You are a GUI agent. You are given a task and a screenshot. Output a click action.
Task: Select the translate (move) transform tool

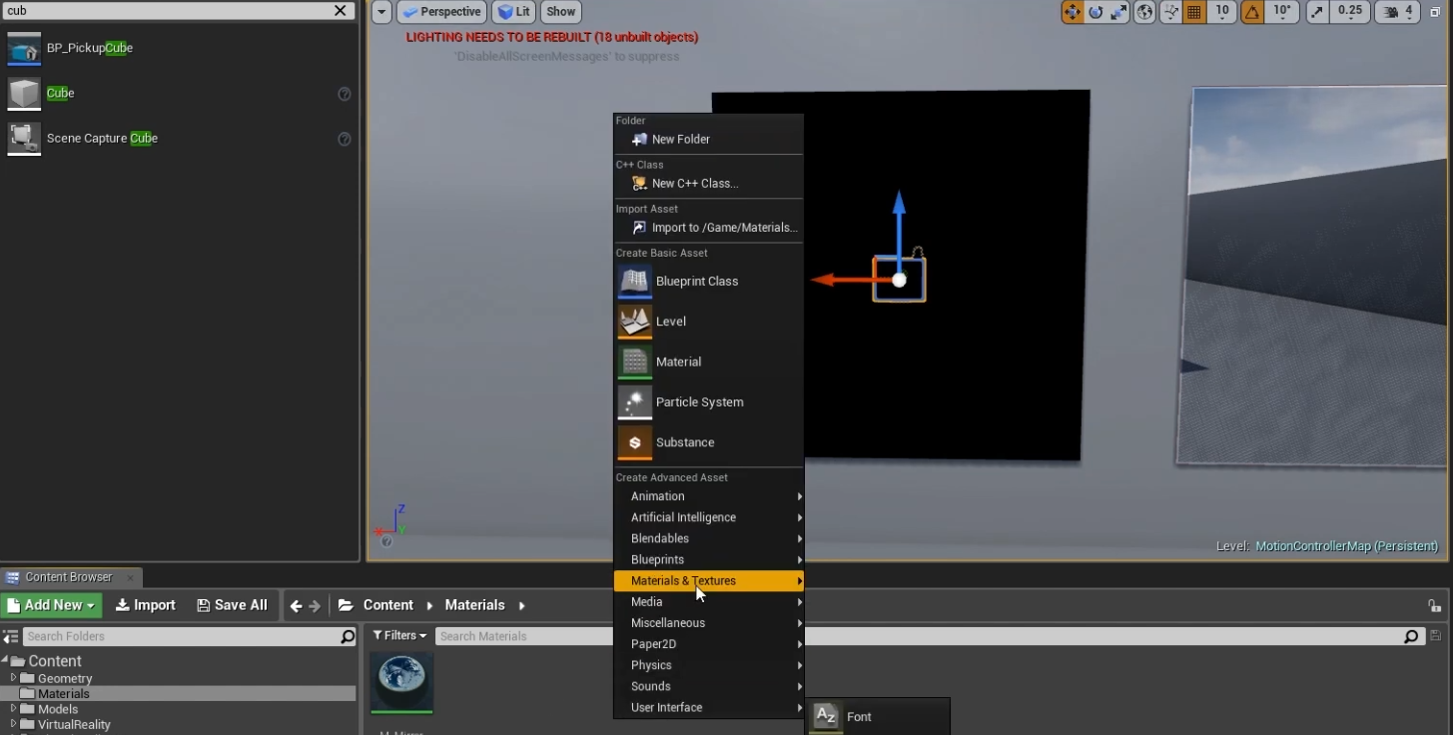click(x=1073, y=12)
